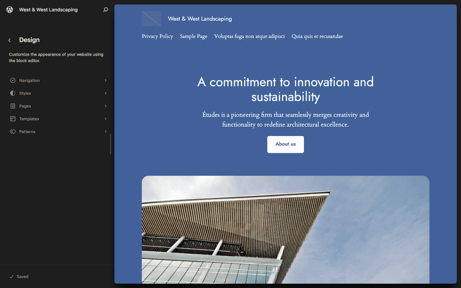
Task: Expand the Pages chevron
Action: (x=105, y=106)
